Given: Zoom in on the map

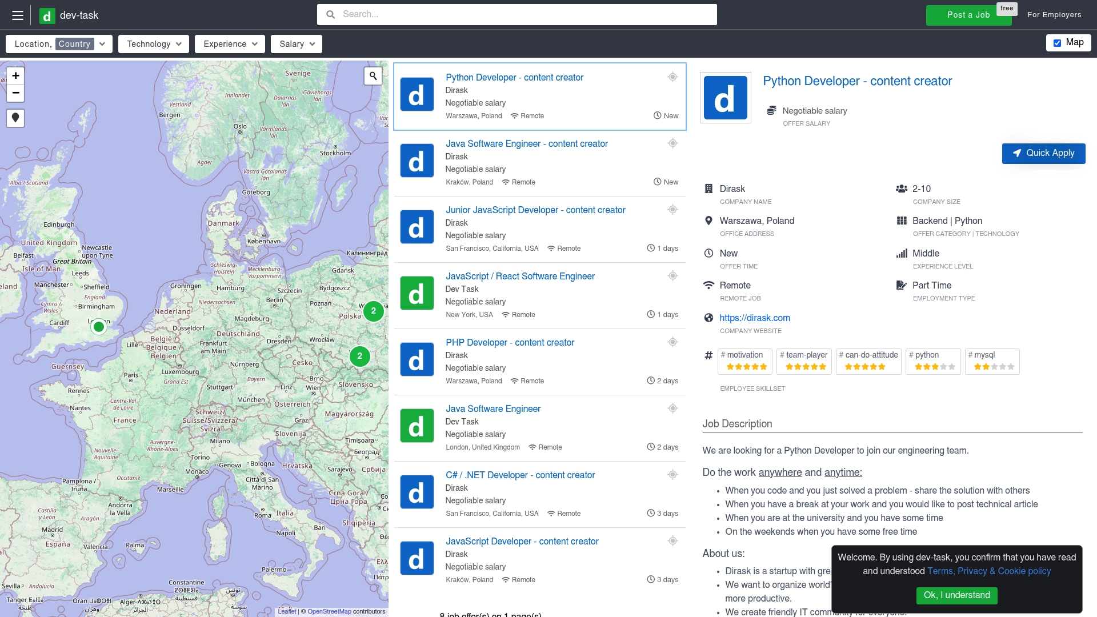Looking at the screenshot, I should tap(15, 75).
